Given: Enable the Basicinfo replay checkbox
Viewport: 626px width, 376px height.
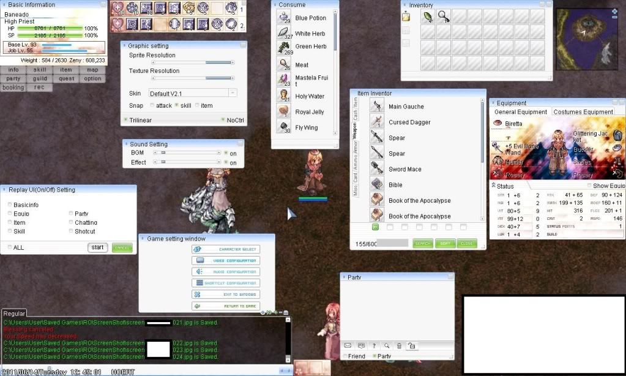Looking at the screenshot, I should point(10,205).
